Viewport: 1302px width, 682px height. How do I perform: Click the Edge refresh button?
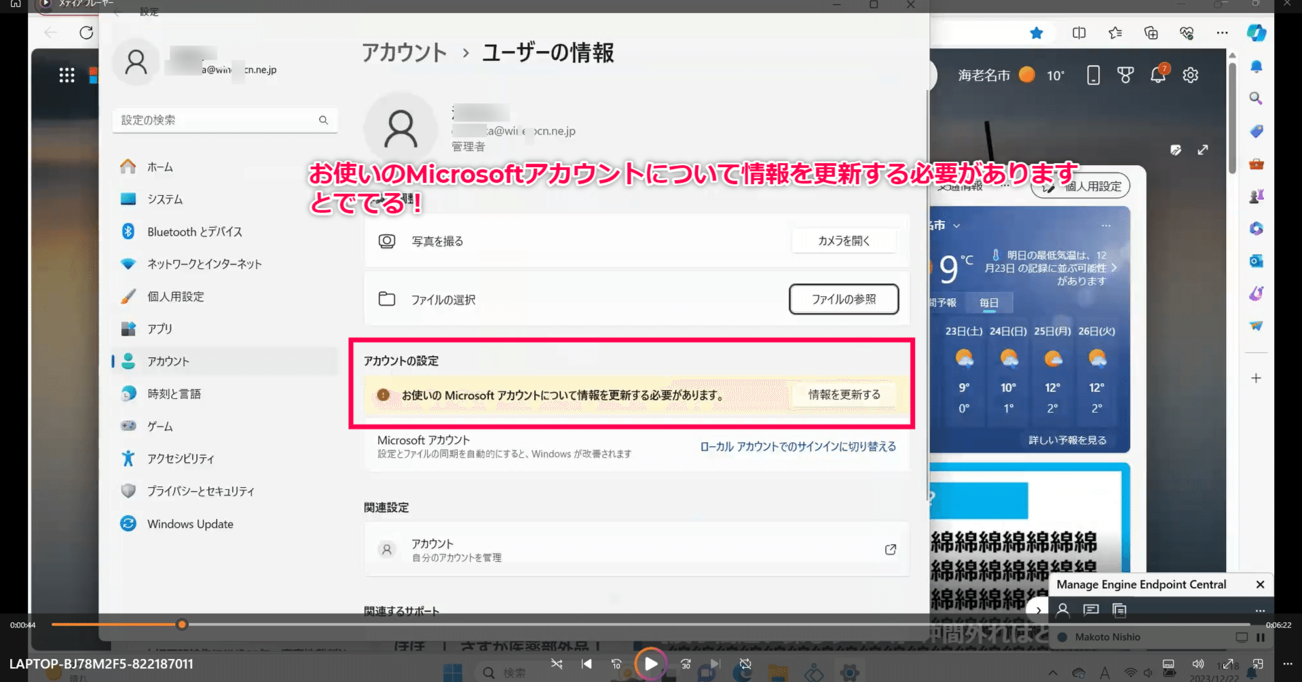click(86, 33)
